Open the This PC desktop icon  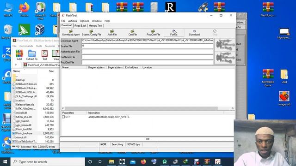[x=8, y=9]
